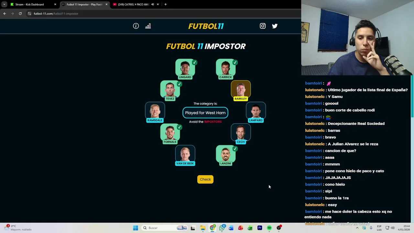This screenshot has width=414, height=233.
Task: Open the volume tray icon
Action: (393, 228)
